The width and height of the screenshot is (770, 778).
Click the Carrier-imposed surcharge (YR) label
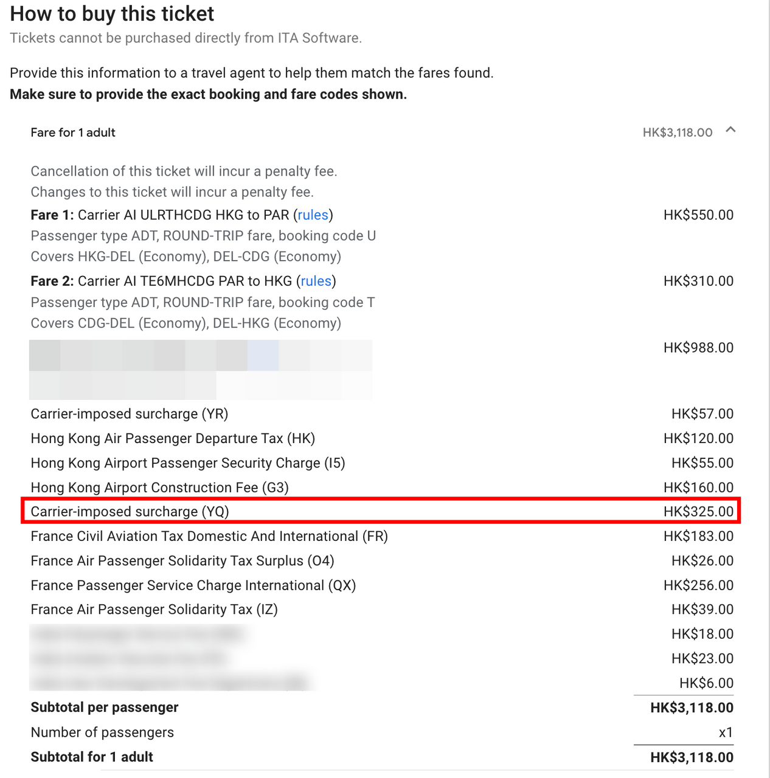pos(129,414)
